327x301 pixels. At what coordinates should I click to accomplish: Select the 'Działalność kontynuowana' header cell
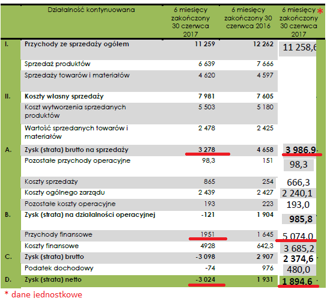(91, 10)
